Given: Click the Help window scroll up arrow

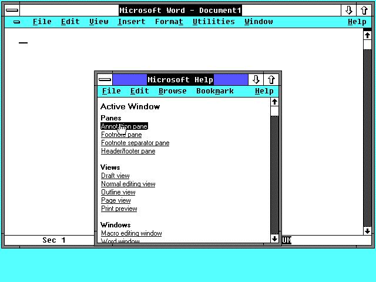Looking at the screenshot, I should (274, 102).
